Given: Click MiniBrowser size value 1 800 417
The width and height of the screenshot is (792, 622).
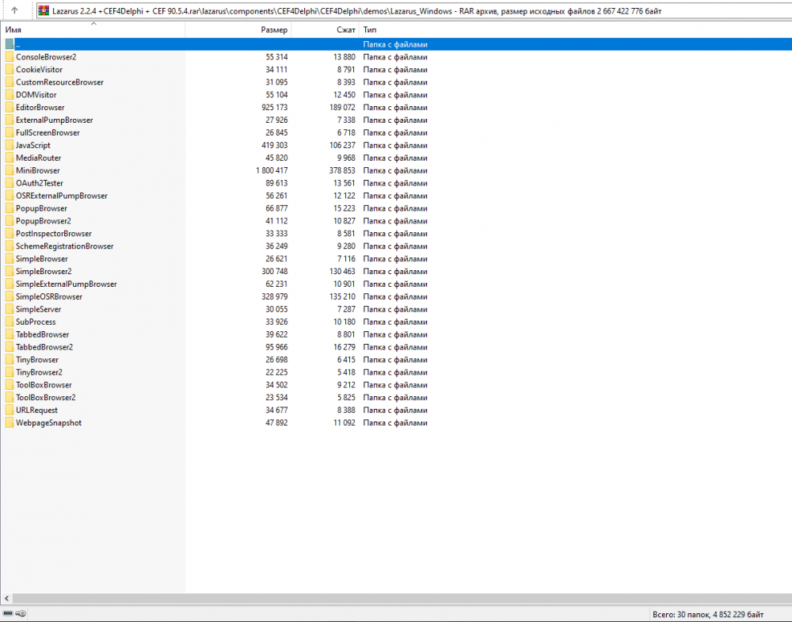Looking at the screenshot, I should pyautogui.click(x=272, y=171).
